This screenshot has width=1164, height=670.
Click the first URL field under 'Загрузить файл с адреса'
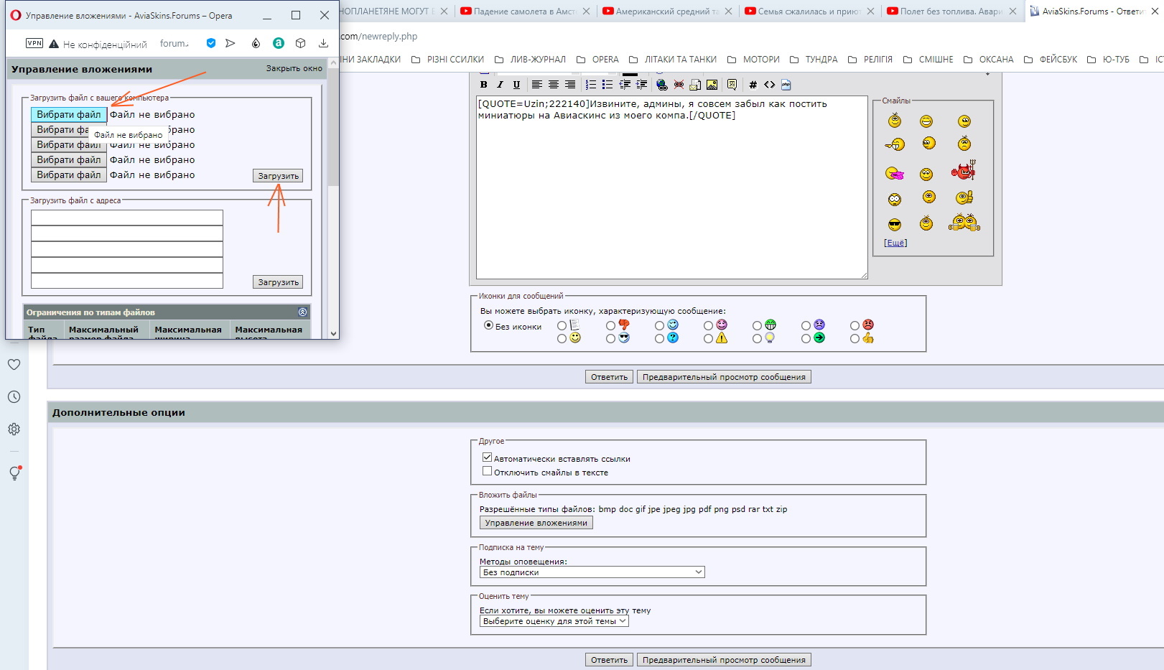click(x=127, y=218)
